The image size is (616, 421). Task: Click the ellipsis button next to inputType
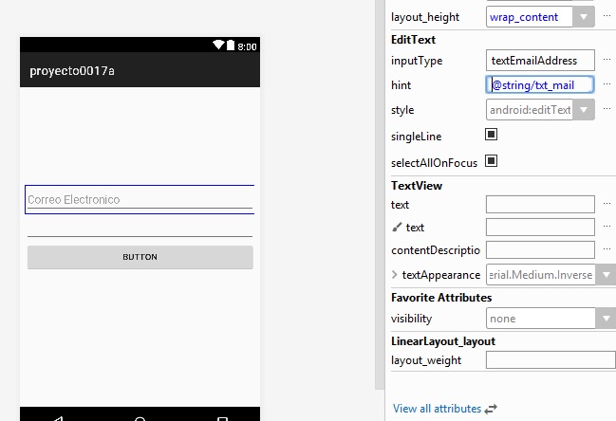point(607,61)
